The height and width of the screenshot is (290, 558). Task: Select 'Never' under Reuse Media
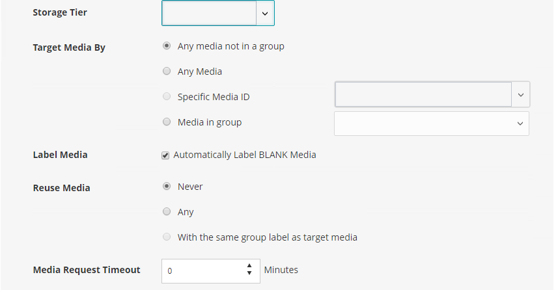167,187
